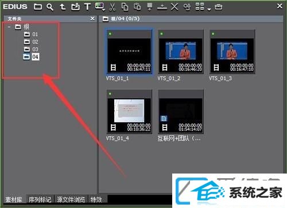This screenshot has height=208, width=287.
Task: Click the add to timeline icon
Action: point(162,7)
